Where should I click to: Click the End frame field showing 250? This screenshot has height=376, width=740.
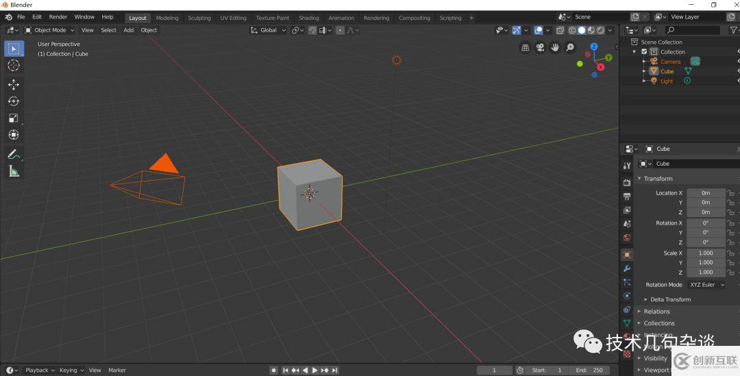tap(589, 370)
